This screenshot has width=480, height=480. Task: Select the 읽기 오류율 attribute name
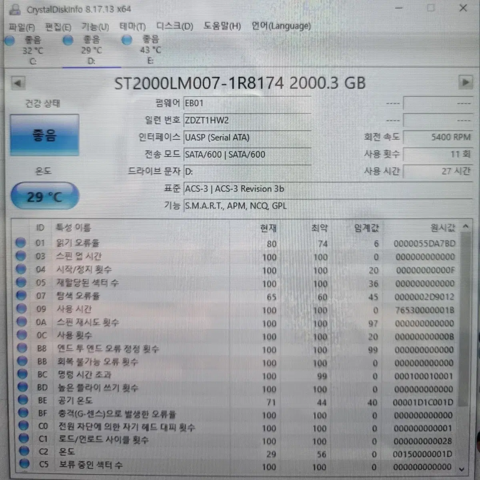click(78, 243)
